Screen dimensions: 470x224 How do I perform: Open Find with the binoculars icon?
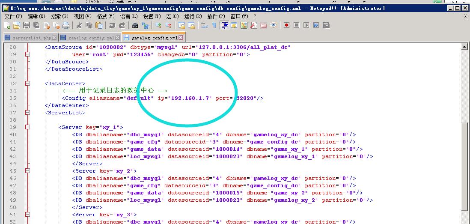(135, 25)
